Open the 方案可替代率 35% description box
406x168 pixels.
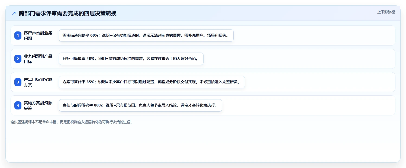click(152, 82)
